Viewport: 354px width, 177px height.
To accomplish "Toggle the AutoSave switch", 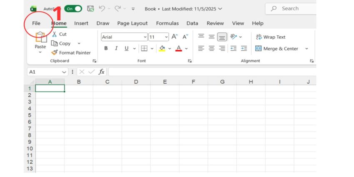I will [x=73, y=9].
